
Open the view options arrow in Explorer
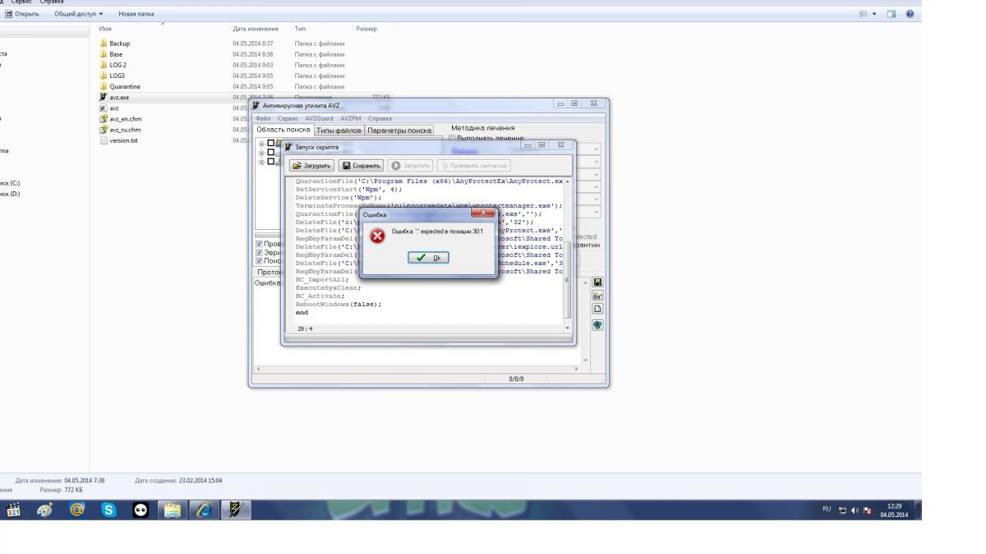click(874, 14)
